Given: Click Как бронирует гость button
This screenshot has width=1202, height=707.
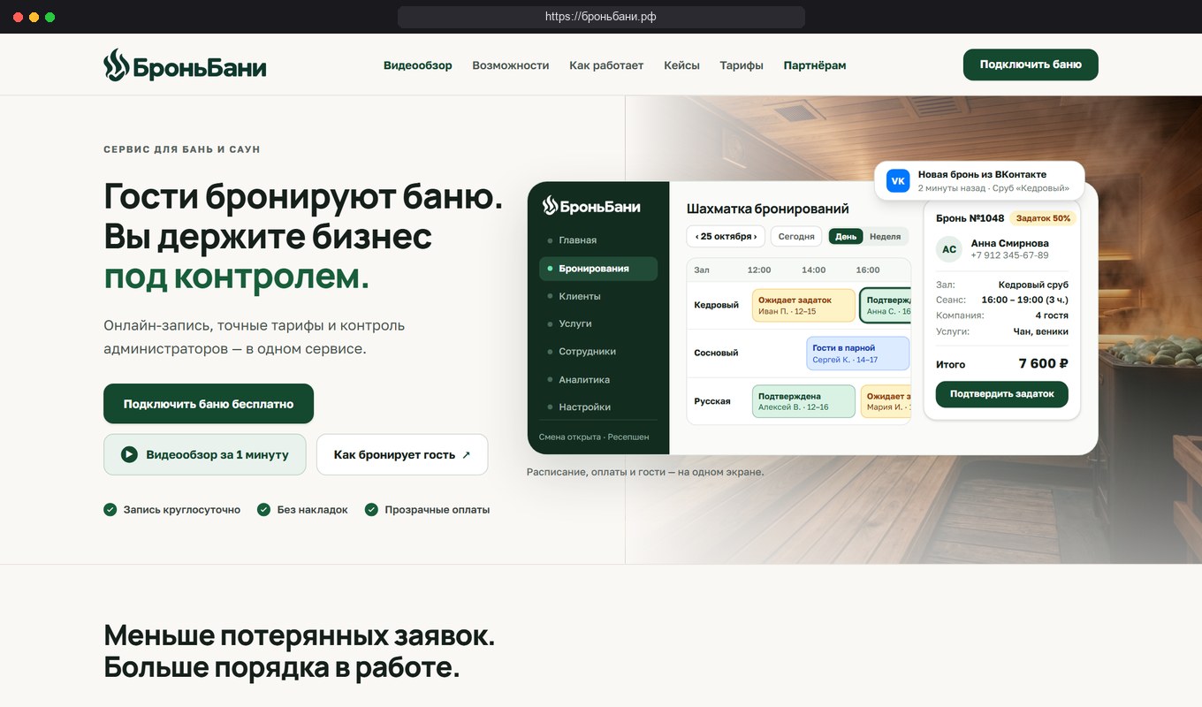Looking at the screenshot, I should pyautogui.click(x=402, y=454).
